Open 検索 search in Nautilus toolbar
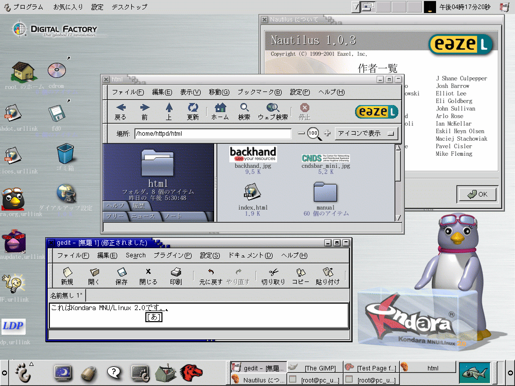The image size is (515, 386). (244, 111)
